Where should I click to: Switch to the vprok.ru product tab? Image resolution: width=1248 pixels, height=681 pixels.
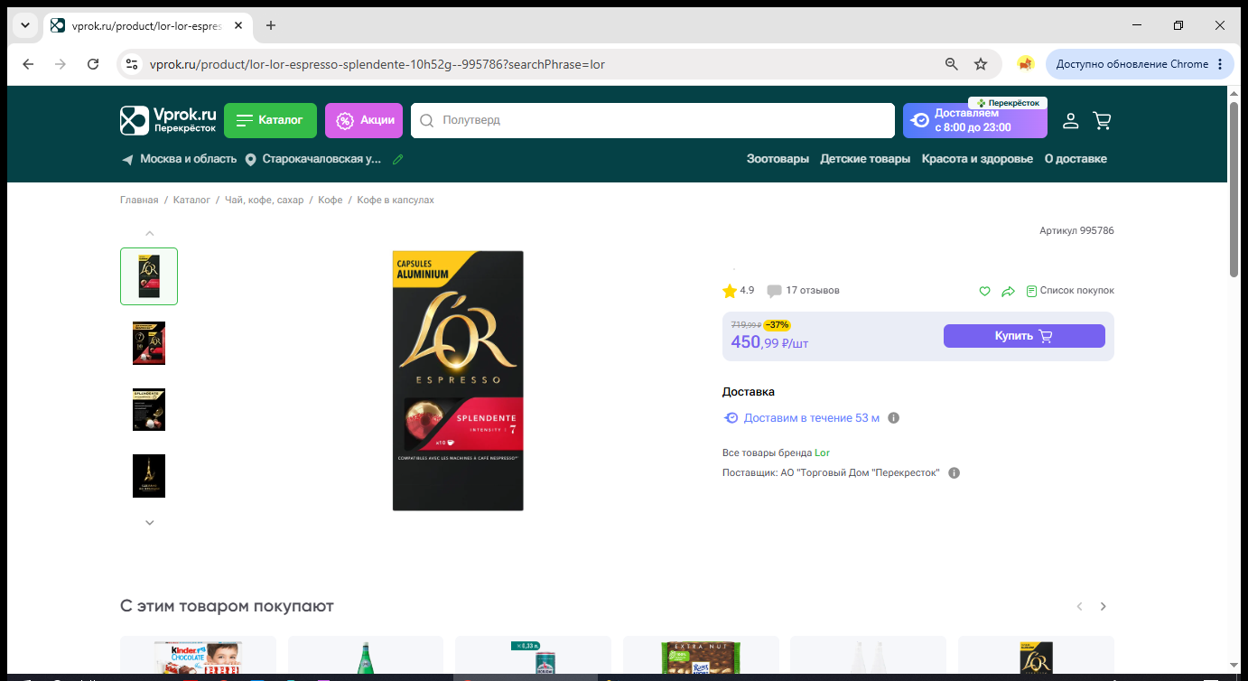[148, 25]
